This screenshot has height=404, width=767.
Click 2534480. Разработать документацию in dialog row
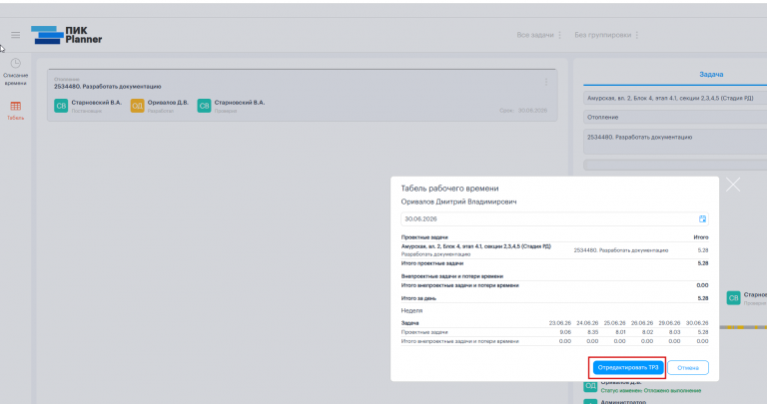pos(621,250)
